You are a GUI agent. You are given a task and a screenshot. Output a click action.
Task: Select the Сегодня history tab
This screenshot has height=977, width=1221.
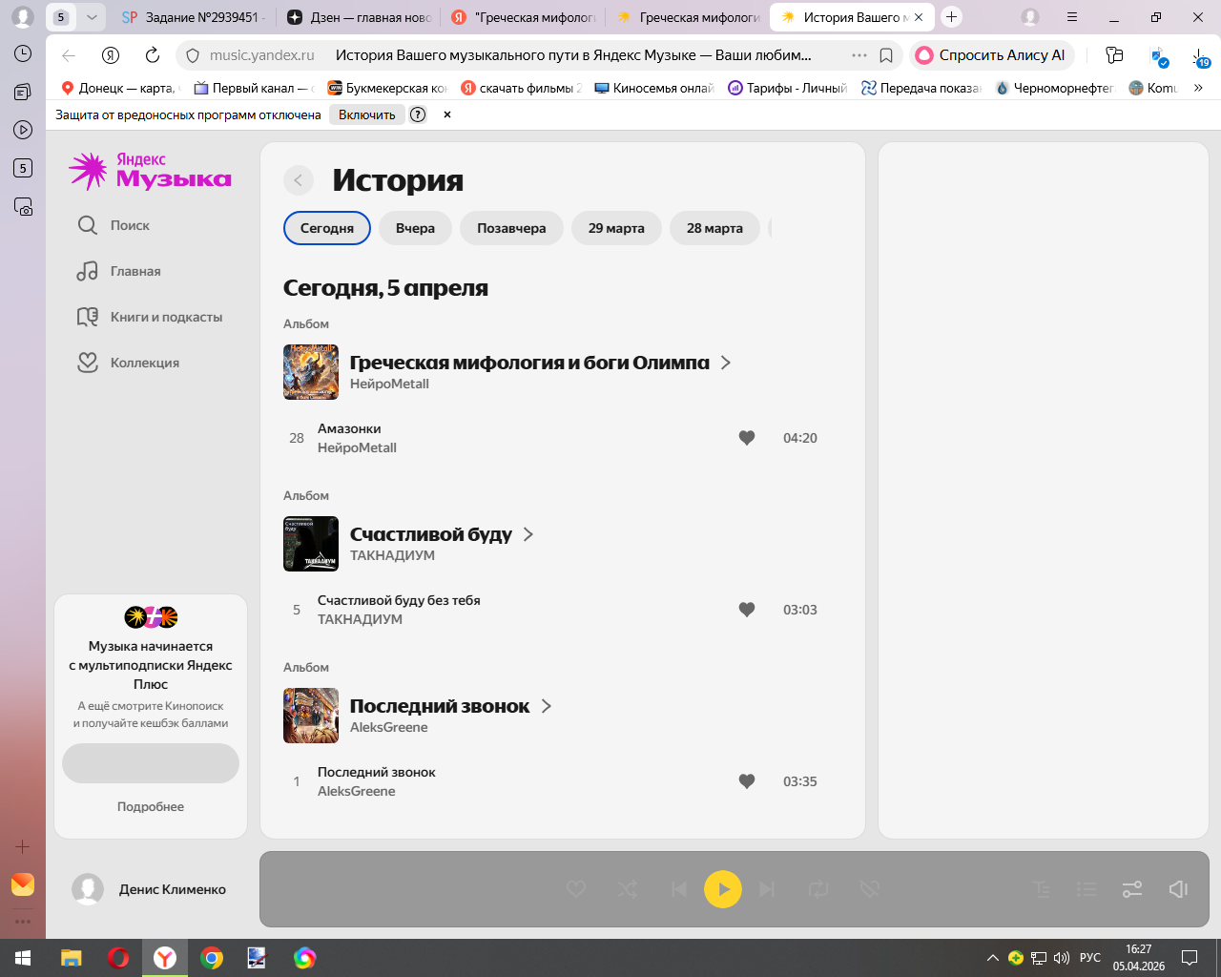tap(327, 228)
